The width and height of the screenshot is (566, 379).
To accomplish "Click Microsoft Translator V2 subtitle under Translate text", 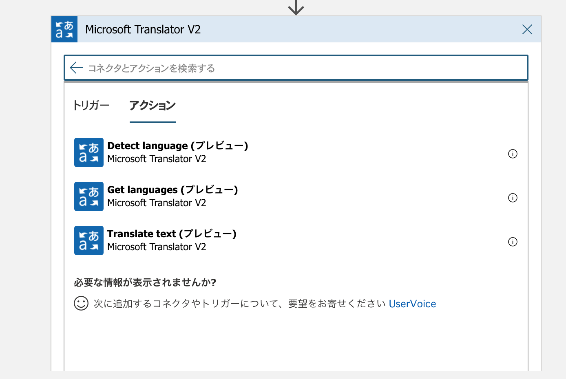I will 157,247.
